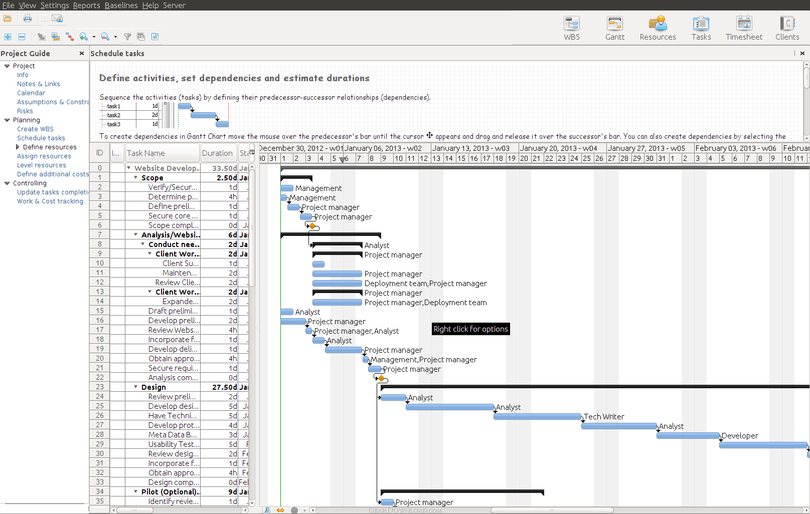The image size is (810, 514).
Task: Collapse the Scope task group
Action: point(136,177)
